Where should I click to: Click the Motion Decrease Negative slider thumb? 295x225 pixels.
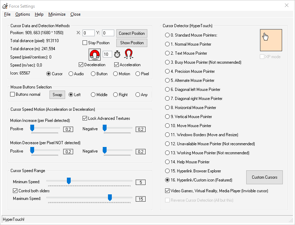point(104,150)
